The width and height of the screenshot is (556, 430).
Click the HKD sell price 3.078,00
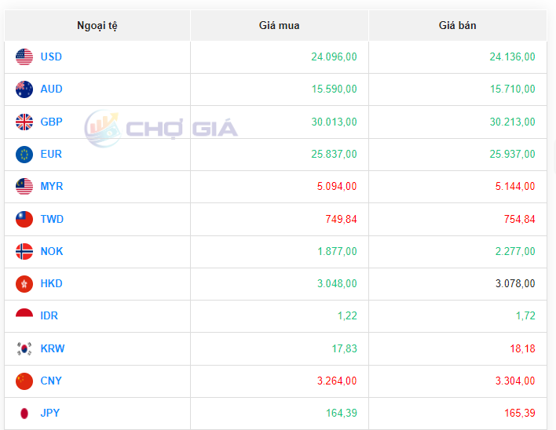515,284
